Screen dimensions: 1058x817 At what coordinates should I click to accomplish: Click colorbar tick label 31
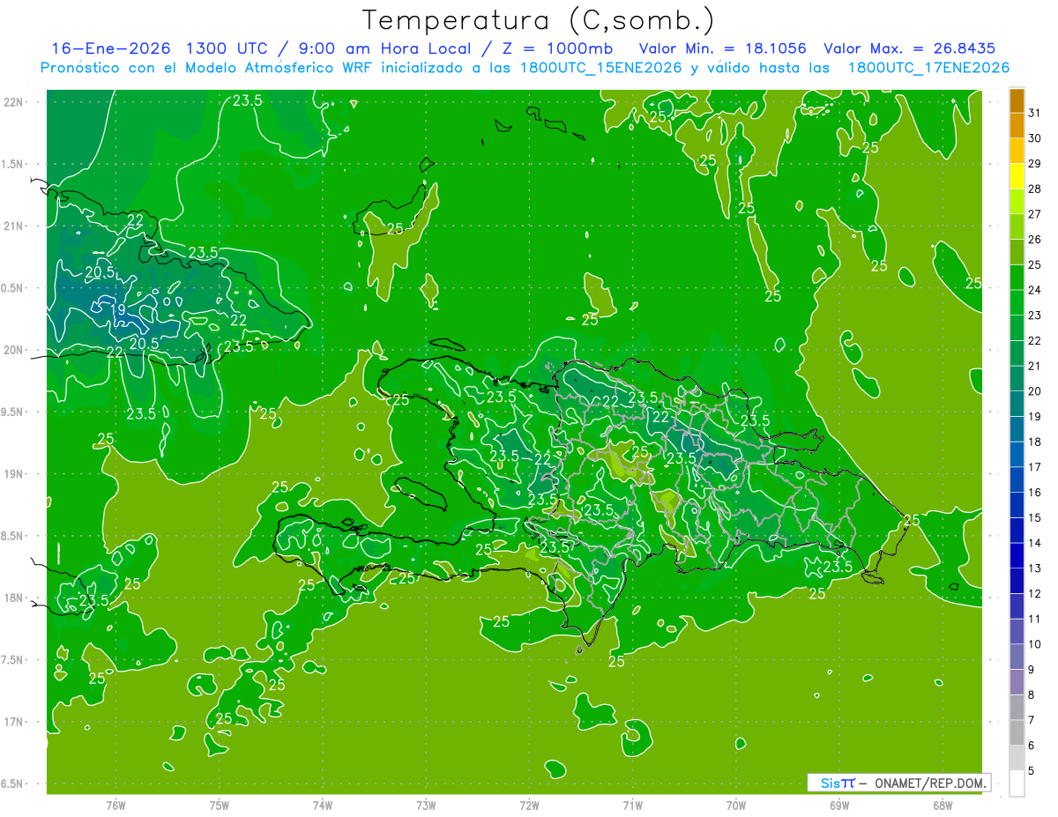[1035, 114]
